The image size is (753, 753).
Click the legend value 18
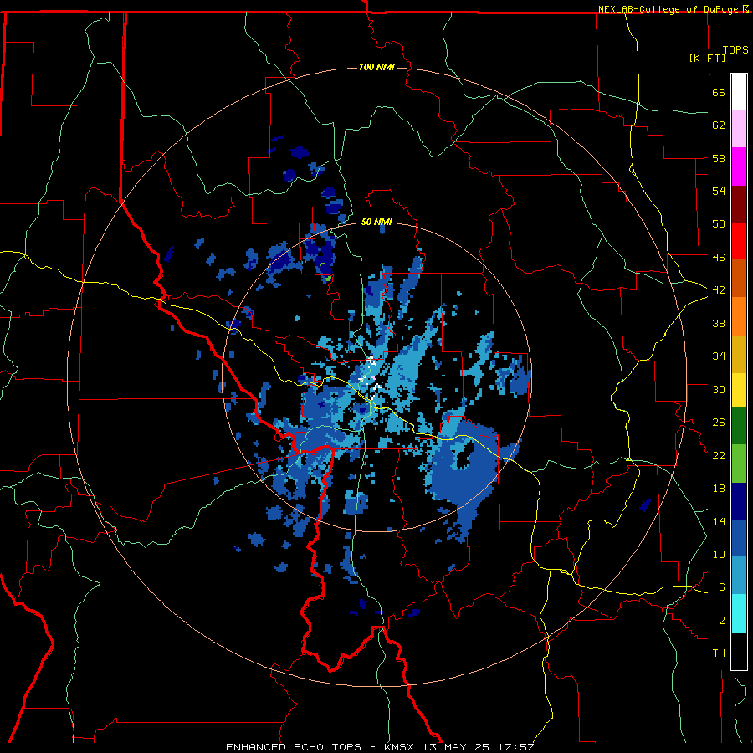pos(719,489)
